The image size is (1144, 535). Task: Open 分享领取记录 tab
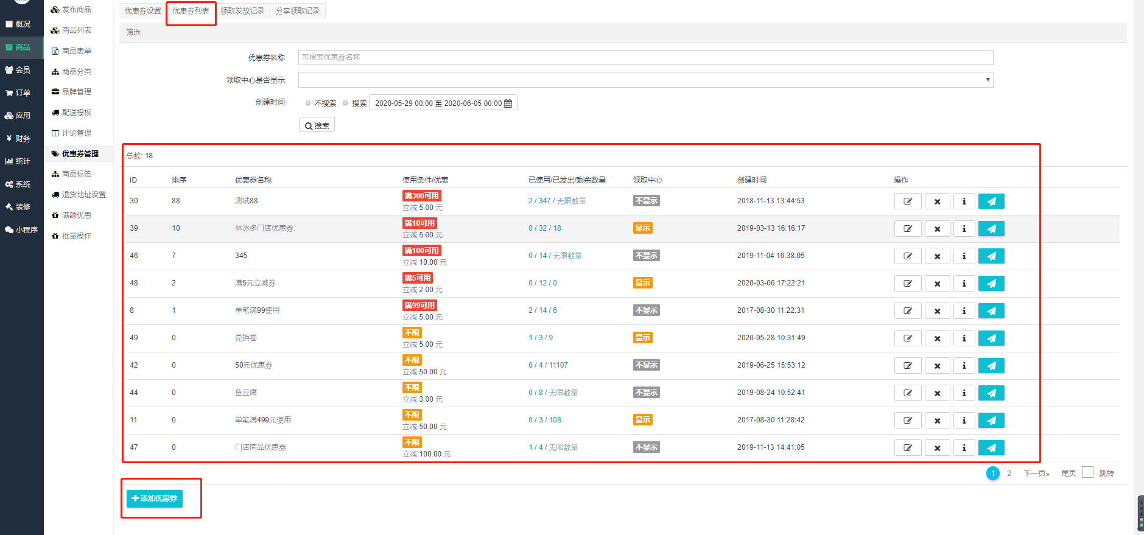298,11
